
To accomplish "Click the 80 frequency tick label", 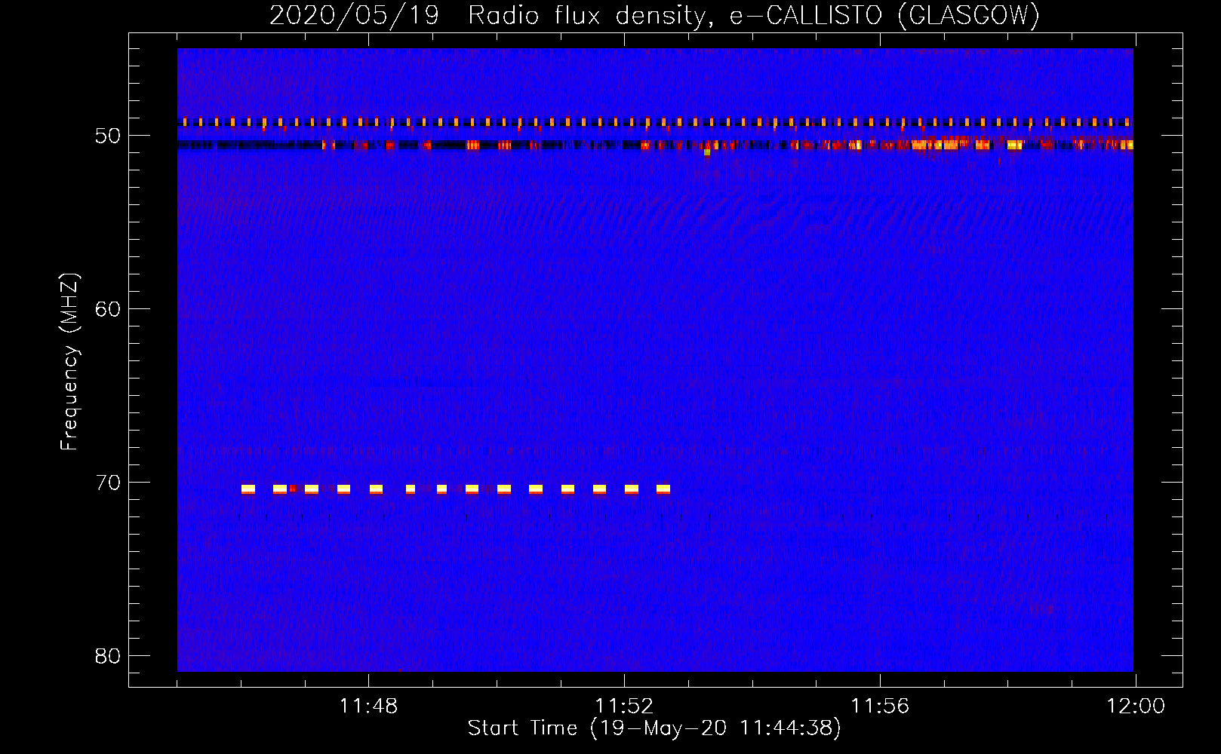I will [108, 656].
